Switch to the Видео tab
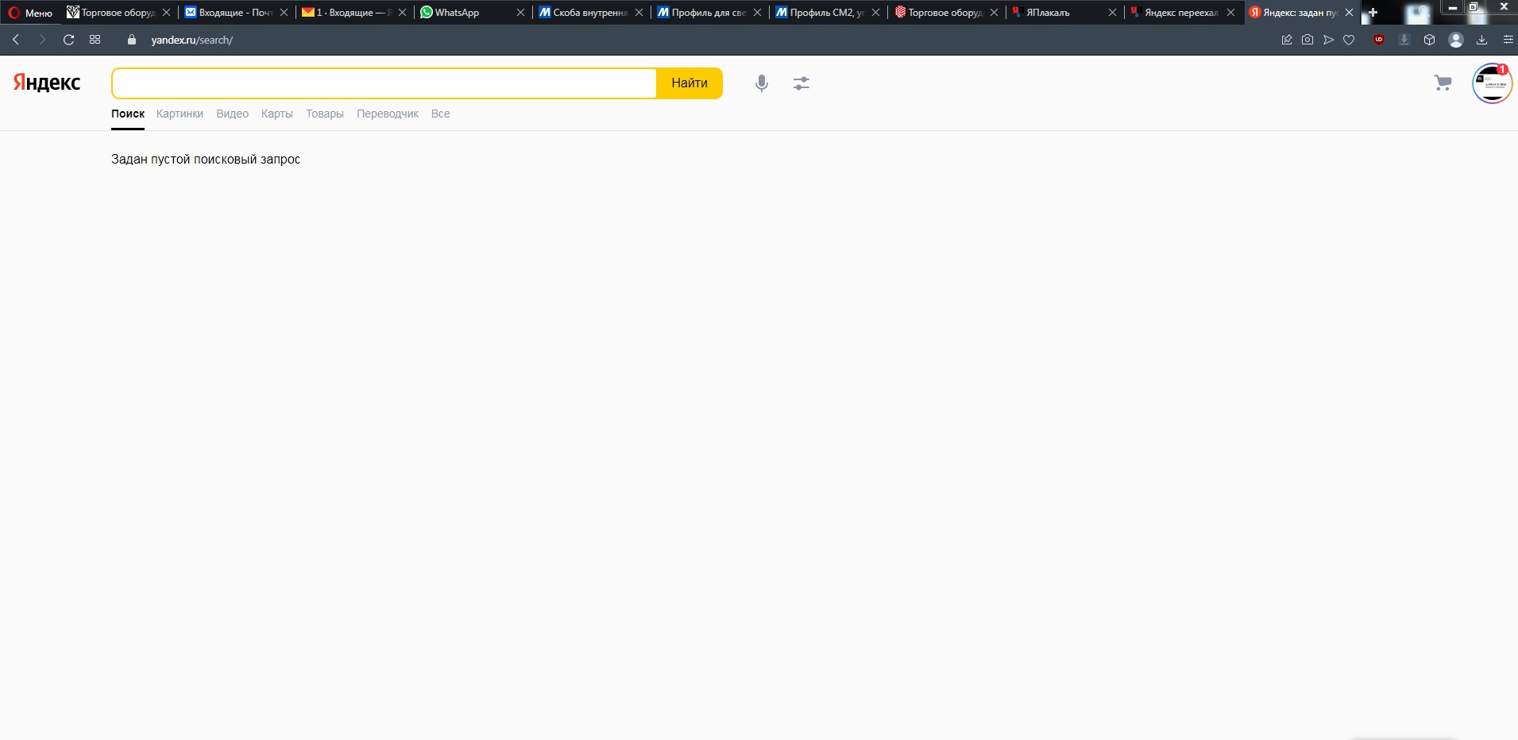This screenshot has height=740, width=1518. pos(232,114)
